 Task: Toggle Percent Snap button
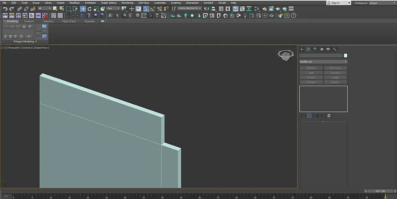tap(159, 9)
